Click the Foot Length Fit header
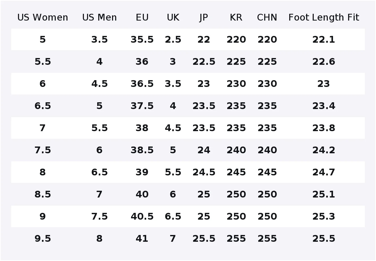The image size is (376, 261). coord(324,17)
